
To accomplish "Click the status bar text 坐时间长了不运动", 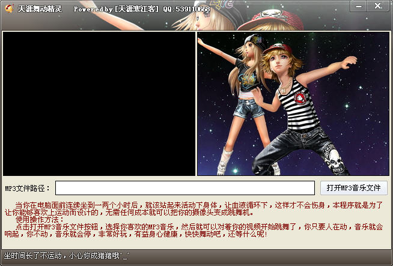I will pyautogui.click(x=67, y=256).
